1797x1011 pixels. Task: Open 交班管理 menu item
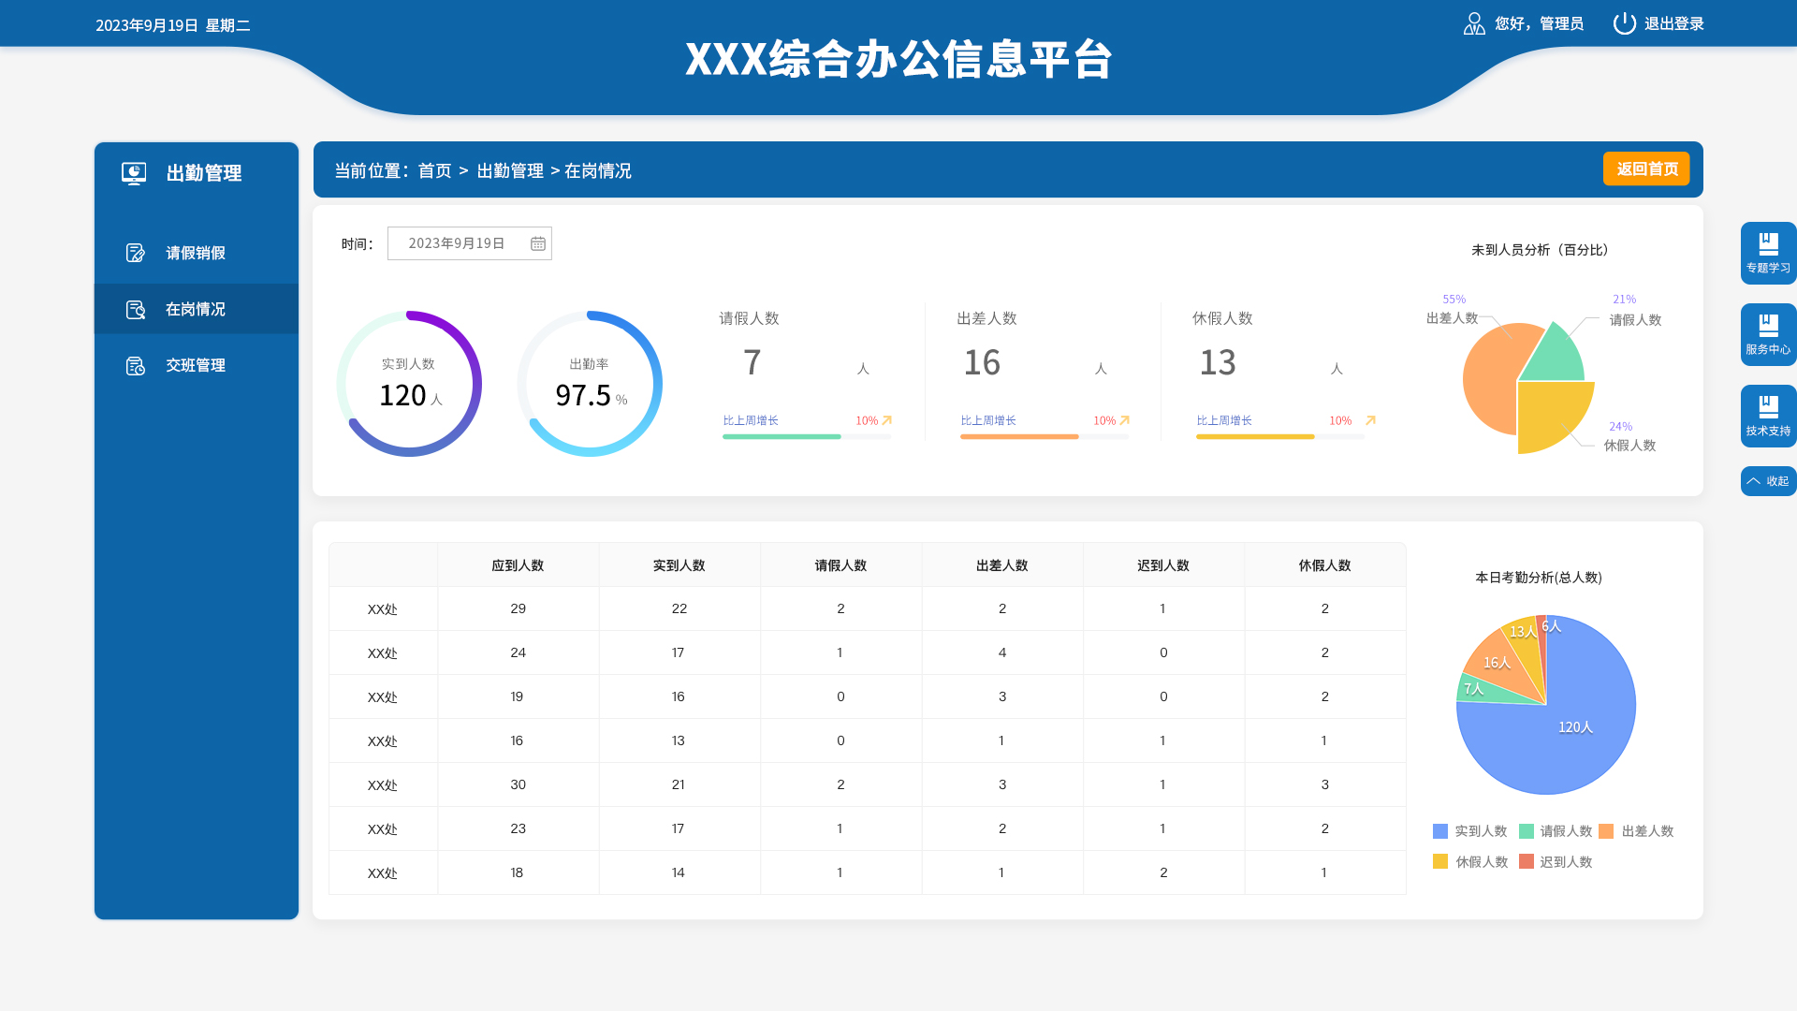(x=197, y=365)
